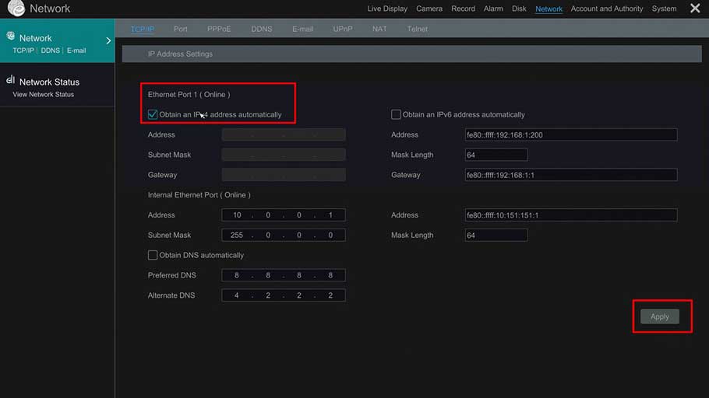
Task: Go to the UPnP tab
Action: (343, 30)
